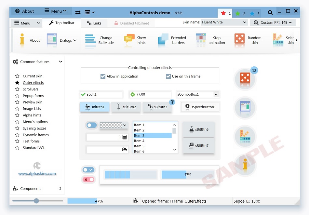Click the 47% progress bar in the panel

pos(188,175)
